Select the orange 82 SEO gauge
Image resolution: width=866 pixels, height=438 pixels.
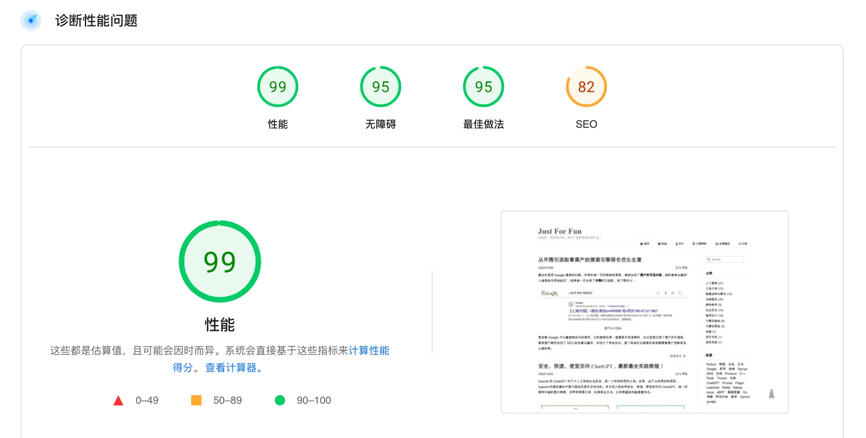click(x=586, y=87)
